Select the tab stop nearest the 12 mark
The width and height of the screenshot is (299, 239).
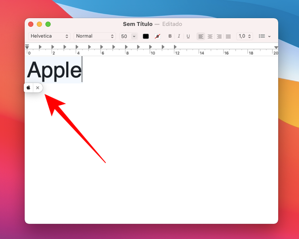(x=175, y=47)
